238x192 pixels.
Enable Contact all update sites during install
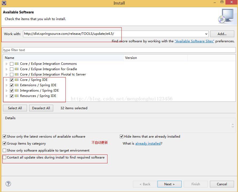[5, 157]
